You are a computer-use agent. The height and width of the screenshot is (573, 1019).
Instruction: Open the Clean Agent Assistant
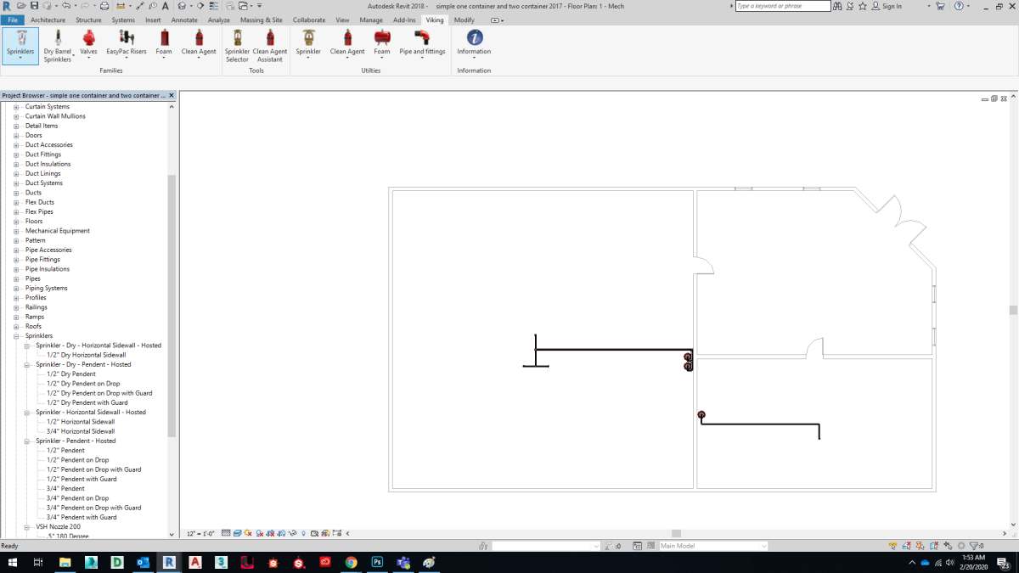pos(270,45)
